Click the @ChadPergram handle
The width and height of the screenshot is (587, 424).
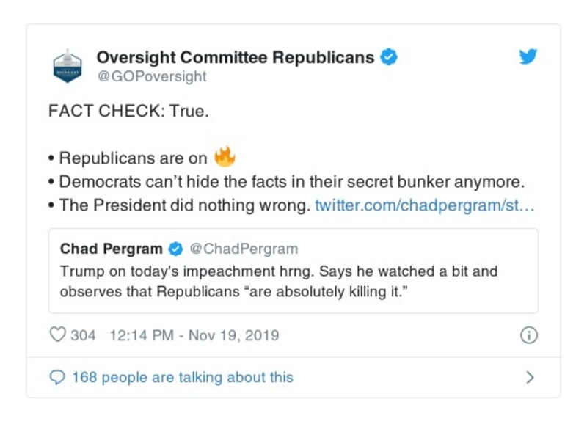tap(244, 249)
